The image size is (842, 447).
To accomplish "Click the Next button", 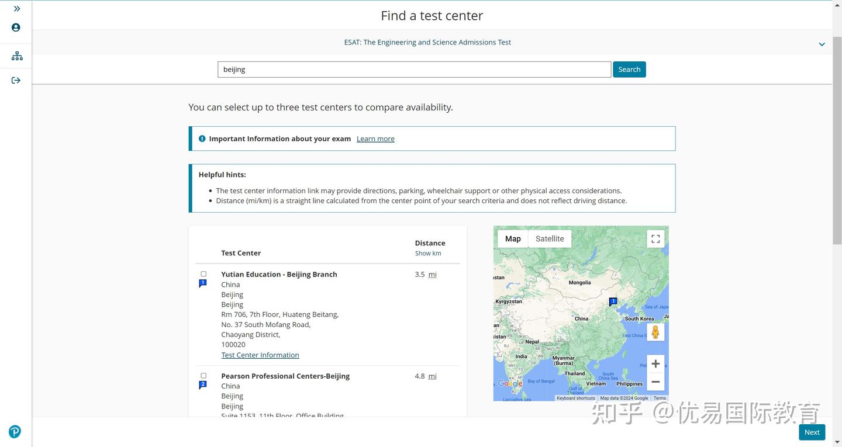I will pos(812,432).
